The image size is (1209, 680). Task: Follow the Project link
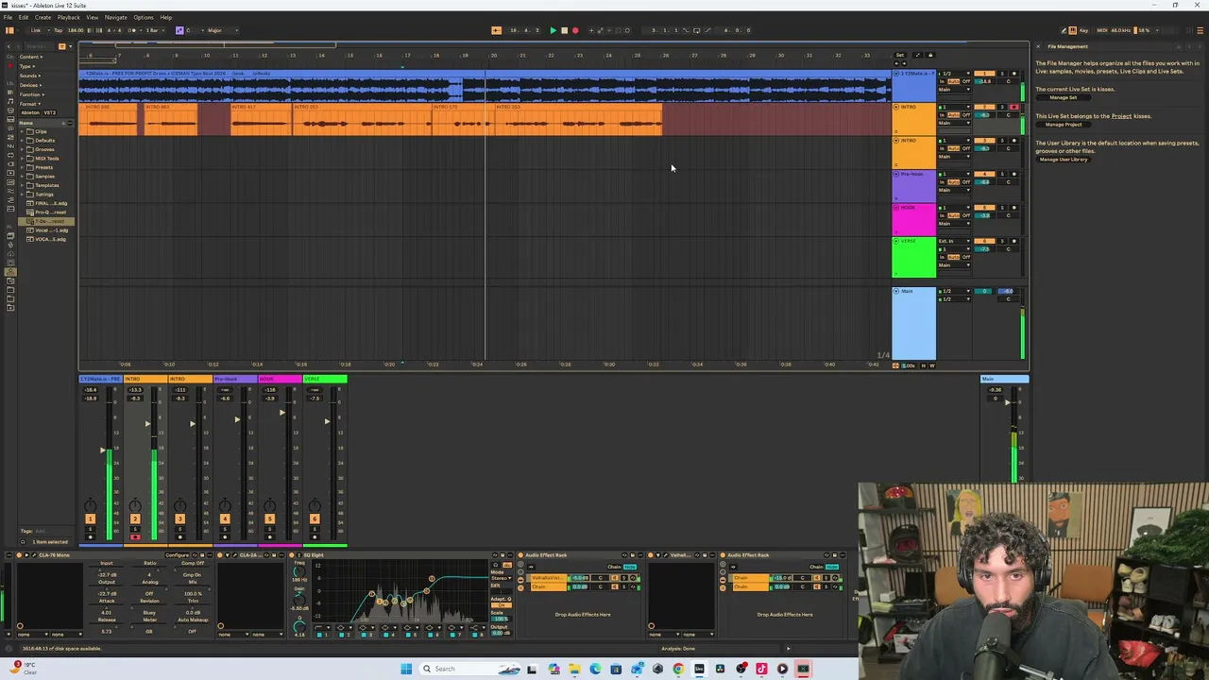(x=1121, y=116)
